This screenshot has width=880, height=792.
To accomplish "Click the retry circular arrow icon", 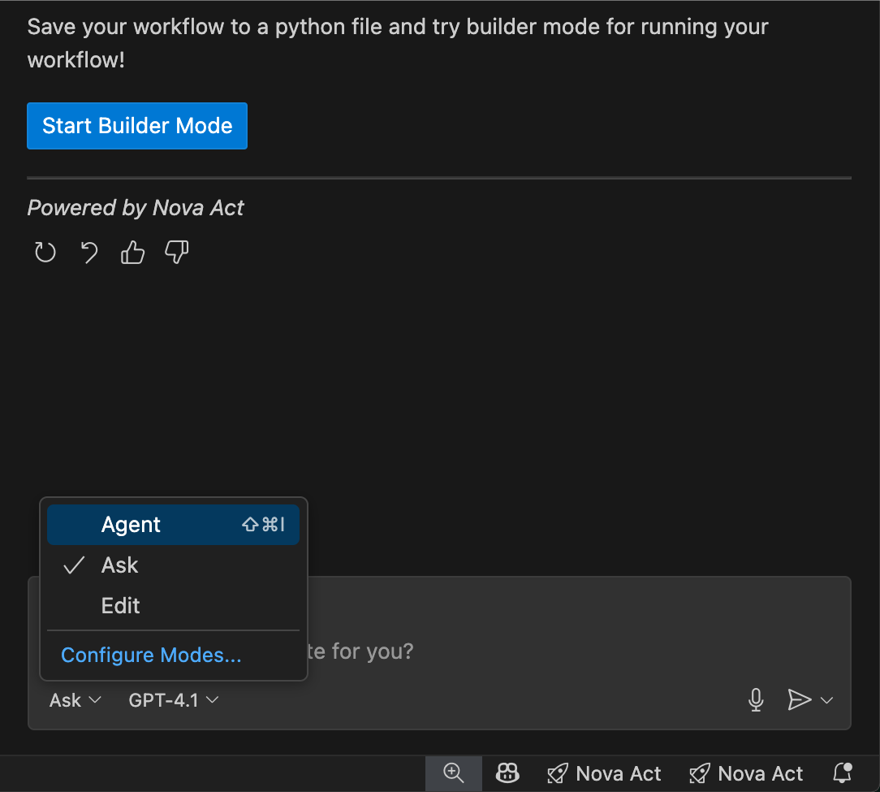I will (x=45, y=253).
